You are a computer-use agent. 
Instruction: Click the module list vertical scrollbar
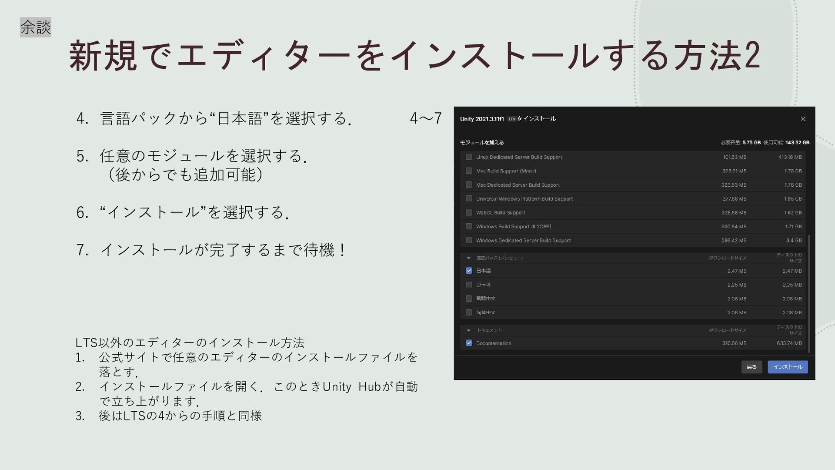coord(809,294)
